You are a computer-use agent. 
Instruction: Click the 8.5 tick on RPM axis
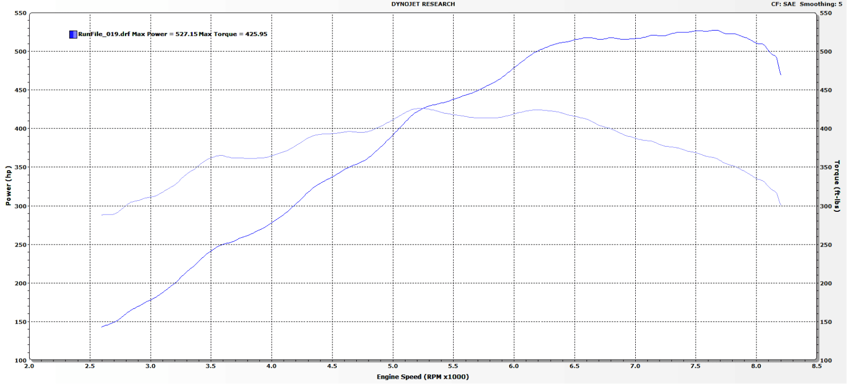pyautogui.click(x=816, y=366)
